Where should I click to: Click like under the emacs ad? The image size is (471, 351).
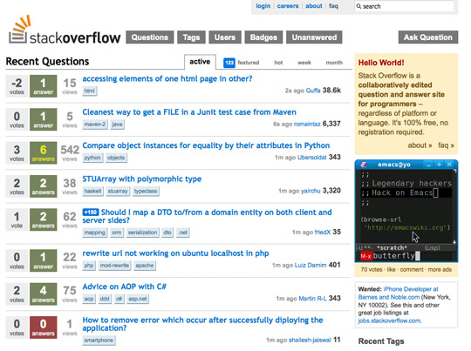coord(391,270)
